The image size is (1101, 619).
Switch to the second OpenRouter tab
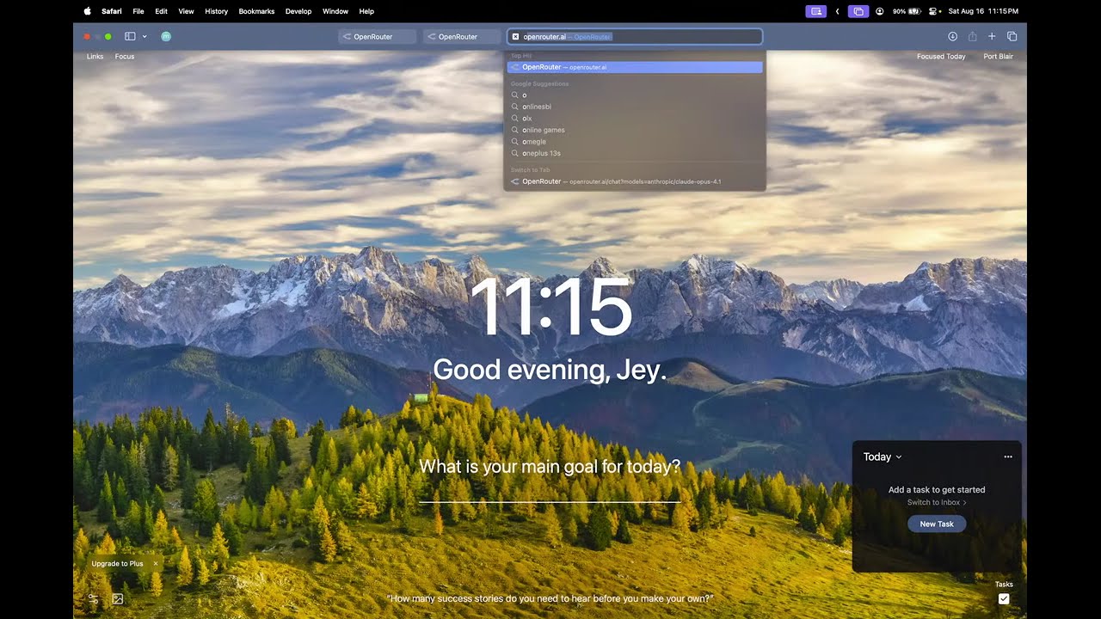[x=462, y=37]
